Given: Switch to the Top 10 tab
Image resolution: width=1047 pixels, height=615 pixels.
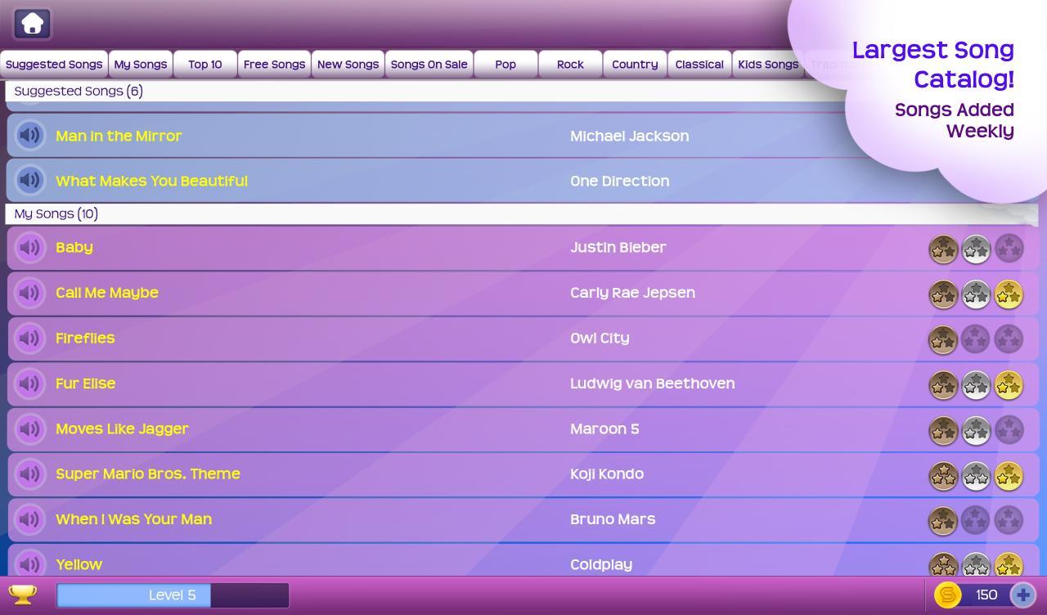Looking at the screenshot, I should (204, 64).
